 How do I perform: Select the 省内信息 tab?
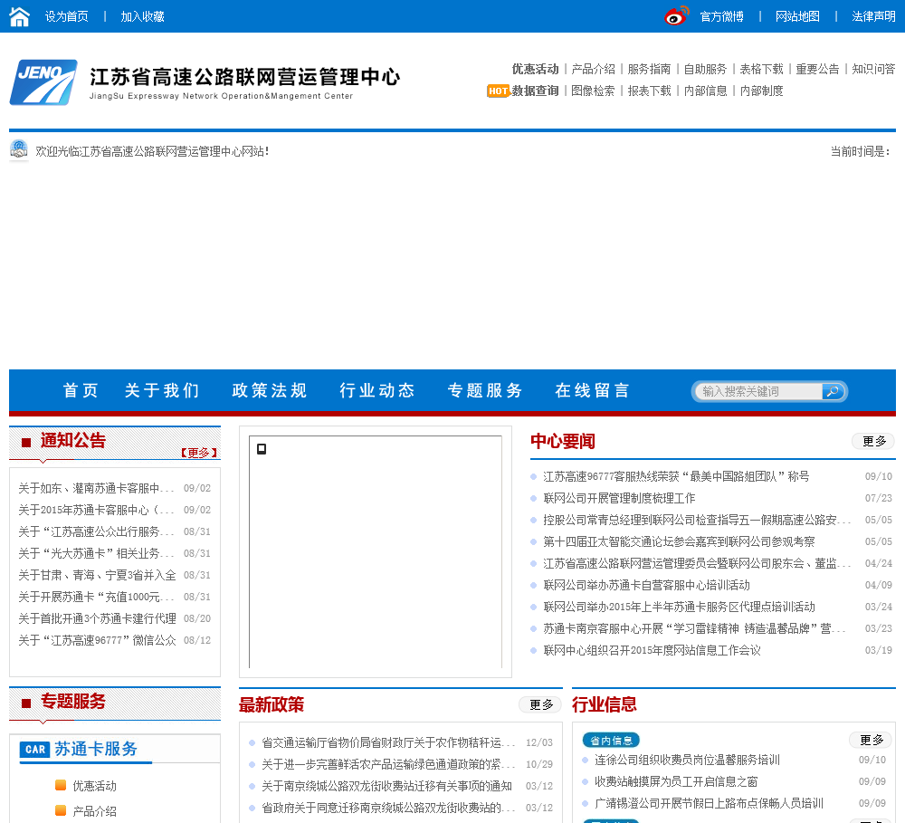coord(611,741)
